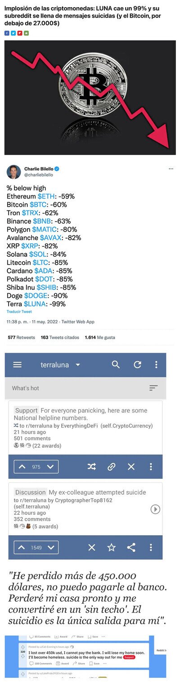Play the Discussion post preview arrow
180x682 pixels.
(155, 509)
